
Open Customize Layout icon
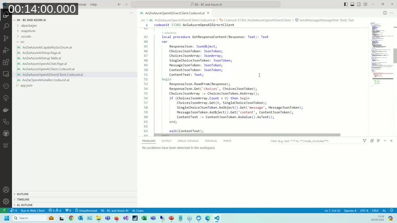pyautogui.click(x=365, y=4)
